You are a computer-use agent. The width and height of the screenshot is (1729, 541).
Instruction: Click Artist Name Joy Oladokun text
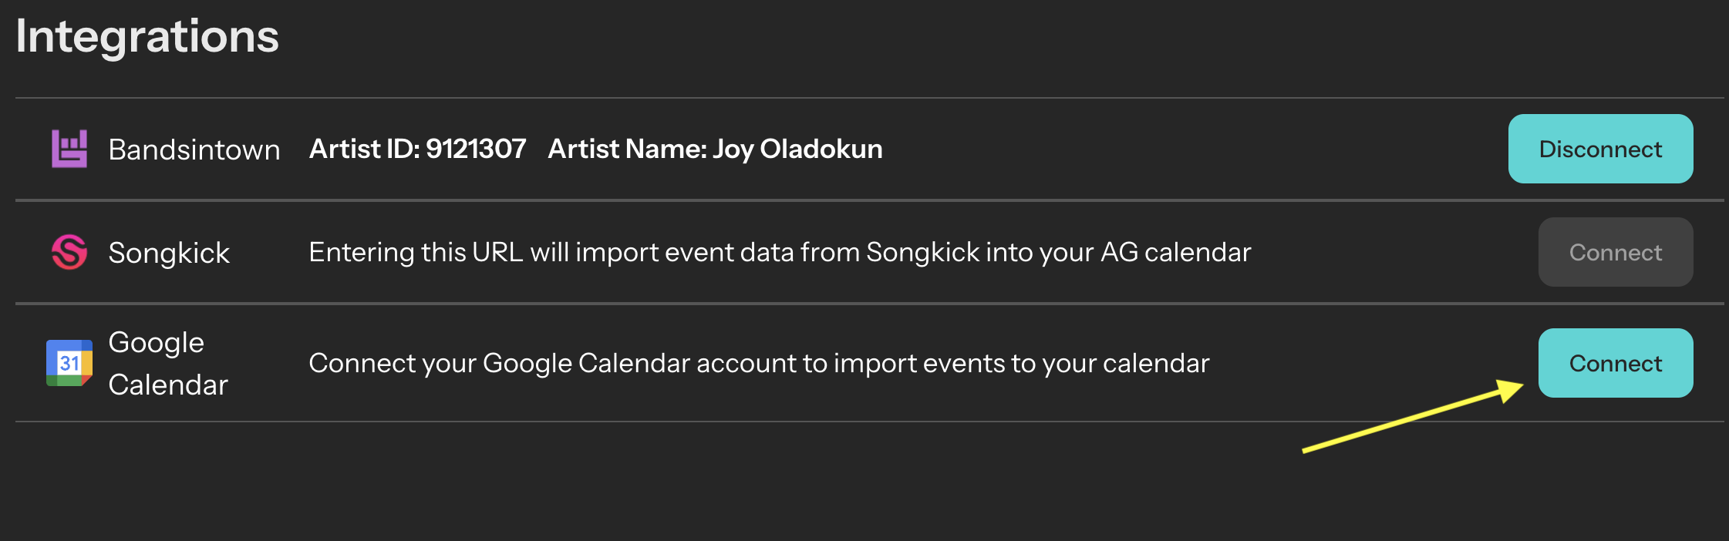(715, 149)
